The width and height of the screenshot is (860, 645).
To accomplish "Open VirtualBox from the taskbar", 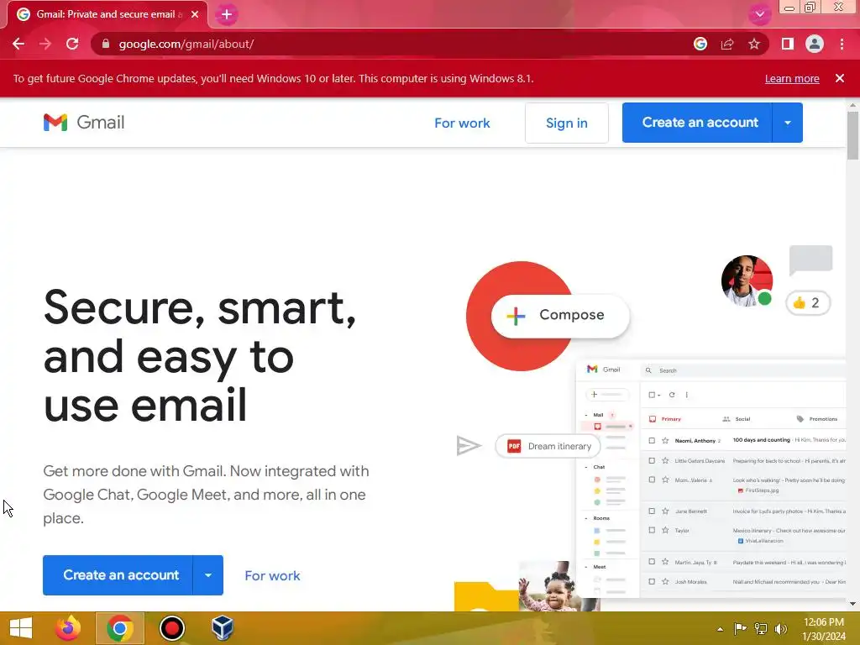I will tap(223, 628).
